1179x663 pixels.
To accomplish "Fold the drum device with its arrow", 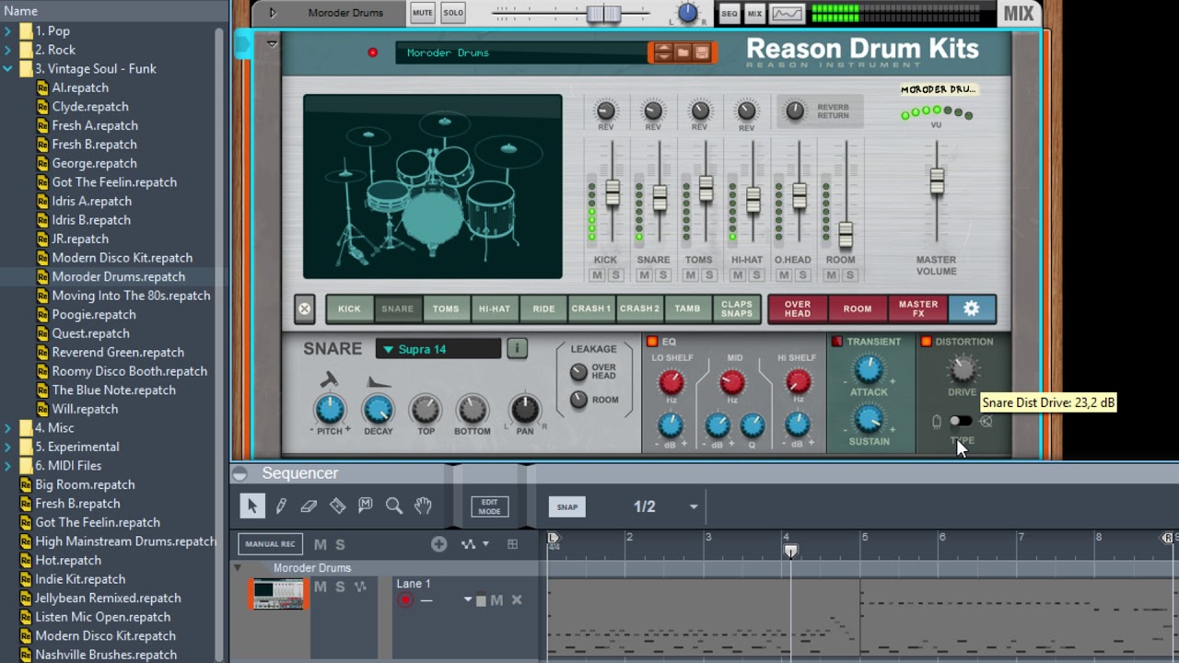I will (272, 43).
